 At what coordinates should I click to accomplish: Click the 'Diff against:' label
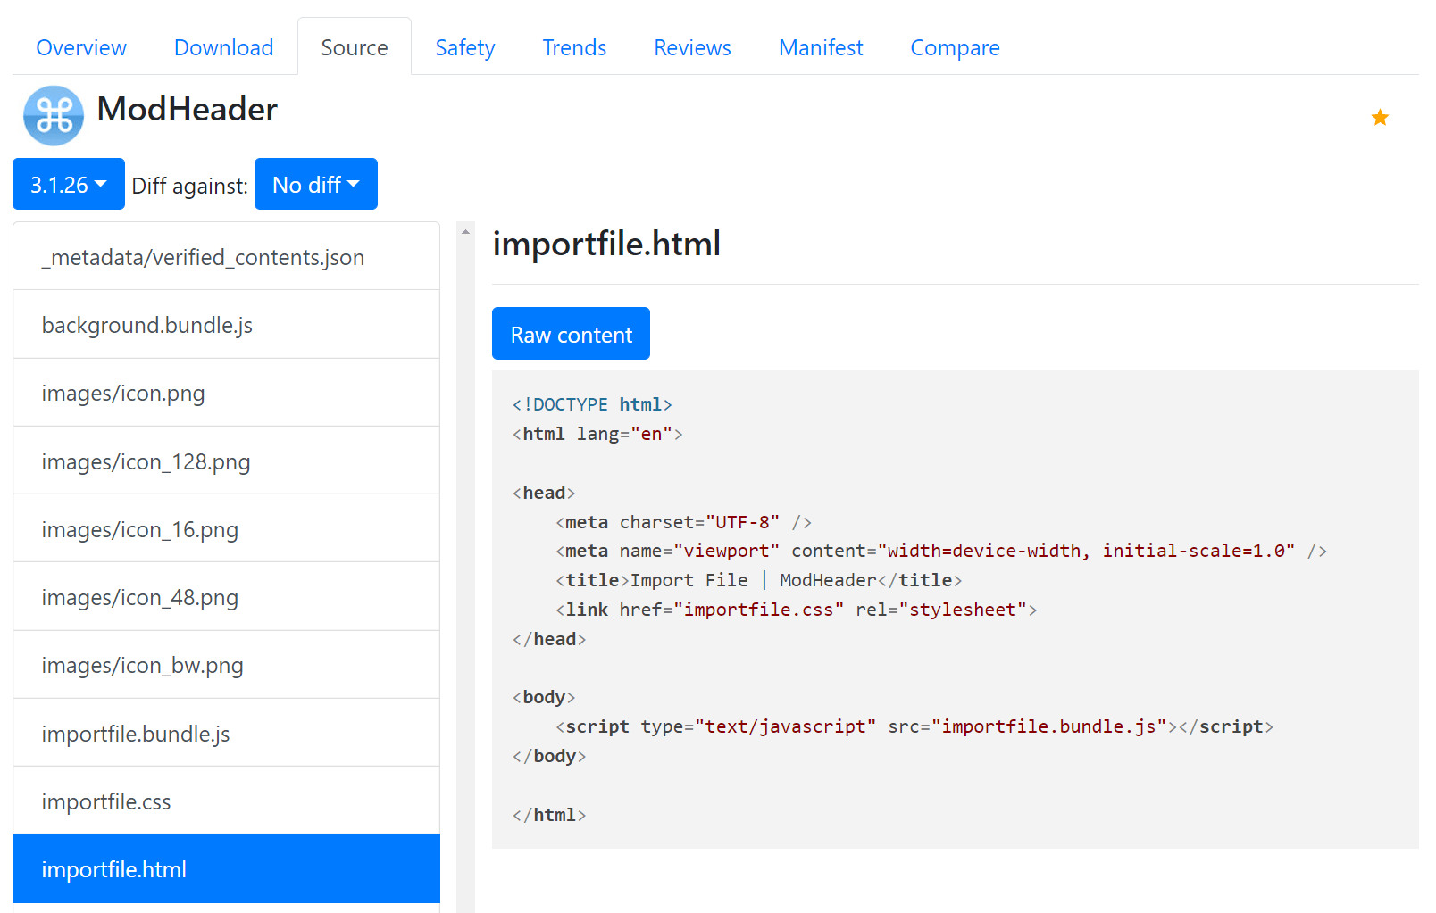coord(189,186)
